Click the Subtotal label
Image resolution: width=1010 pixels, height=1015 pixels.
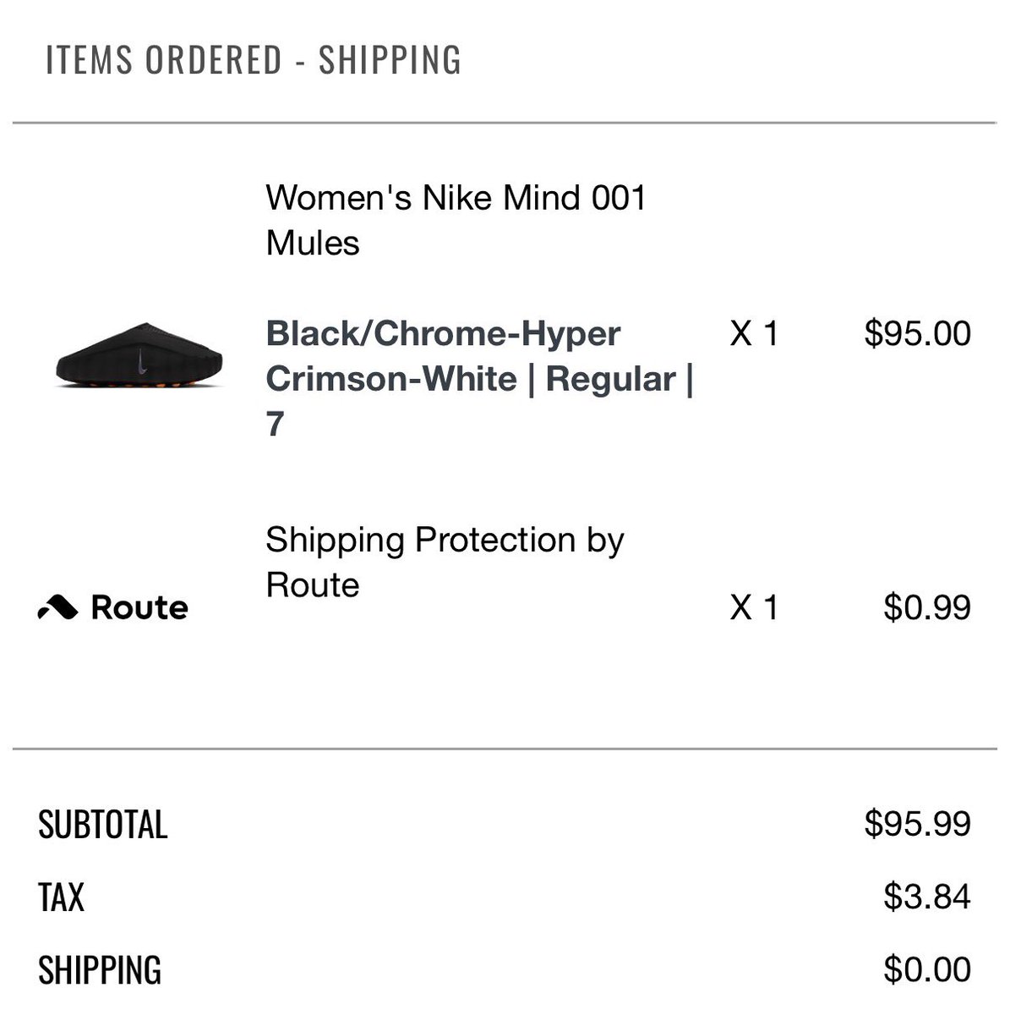coord(103,825)
